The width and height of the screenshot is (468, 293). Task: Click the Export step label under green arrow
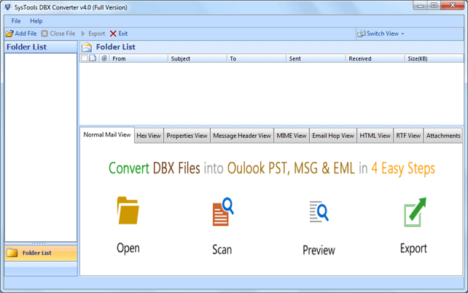(x=413, y=249)
